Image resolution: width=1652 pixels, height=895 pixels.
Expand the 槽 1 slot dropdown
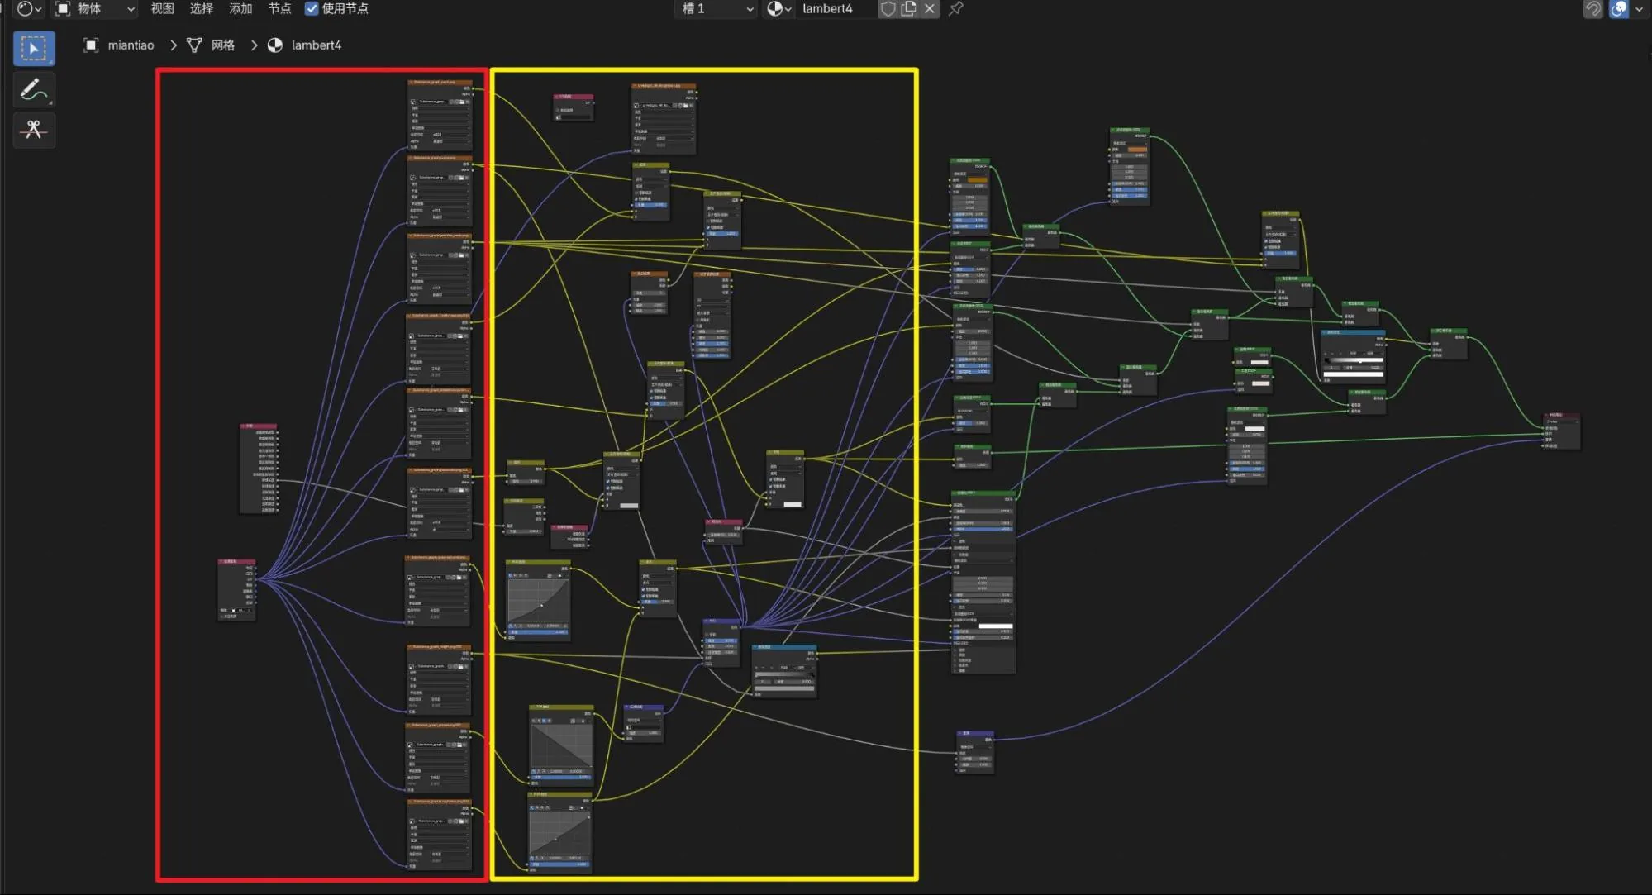[x=717, y=9]
